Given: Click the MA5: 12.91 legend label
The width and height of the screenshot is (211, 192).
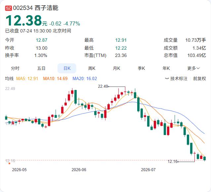Looking at the screenshot, I should (x=27, y=78).
